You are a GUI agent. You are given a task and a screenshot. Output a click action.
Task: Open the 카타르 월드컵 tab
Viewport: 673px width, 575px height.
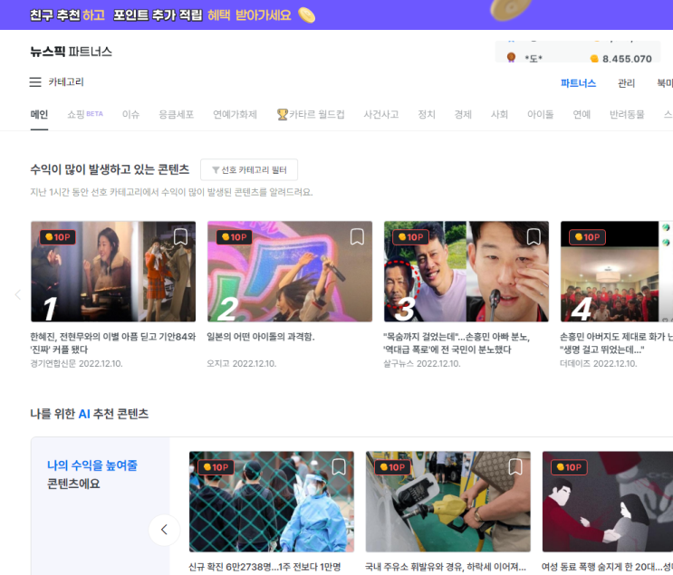point(312,115)
